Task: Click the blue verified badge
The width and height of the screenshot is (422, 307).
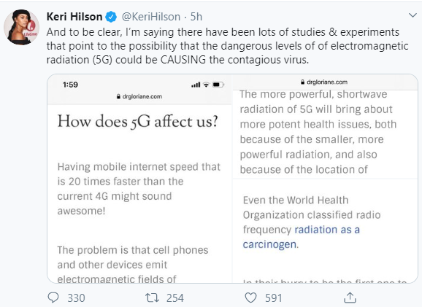Action: (x=111, y=17)
